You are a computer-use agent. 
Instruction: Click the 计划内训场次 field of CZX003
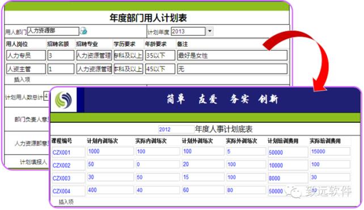pyautogui.click(x=111, y=177)
